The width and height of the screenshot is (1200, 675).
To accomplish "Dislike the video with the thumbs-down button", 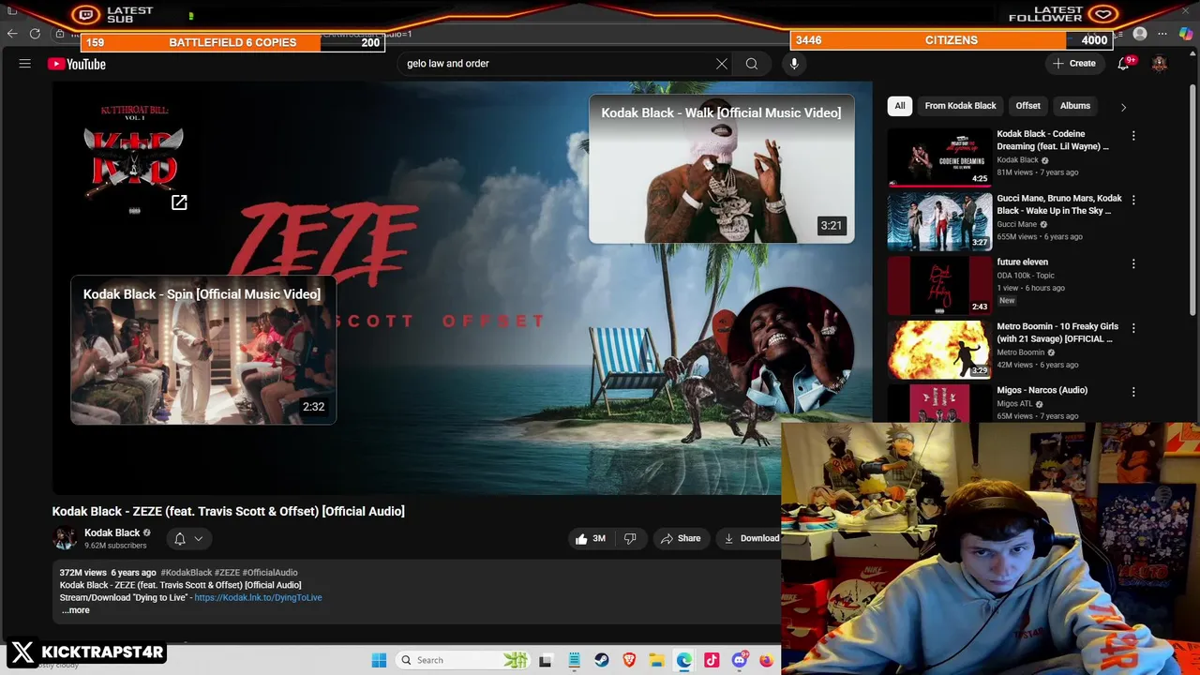I will (630, 538).
